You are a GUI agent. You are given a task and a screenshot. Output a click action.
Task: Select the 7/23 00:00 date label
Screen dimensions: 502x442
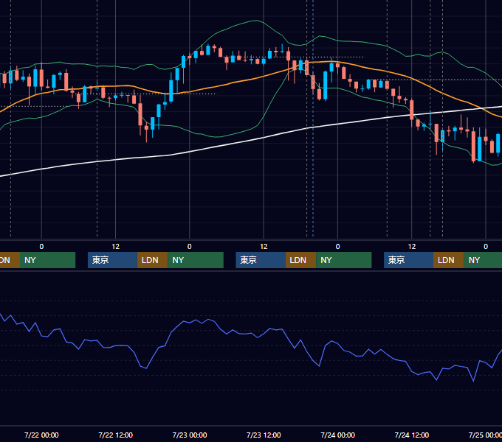[x=190, y=435]
